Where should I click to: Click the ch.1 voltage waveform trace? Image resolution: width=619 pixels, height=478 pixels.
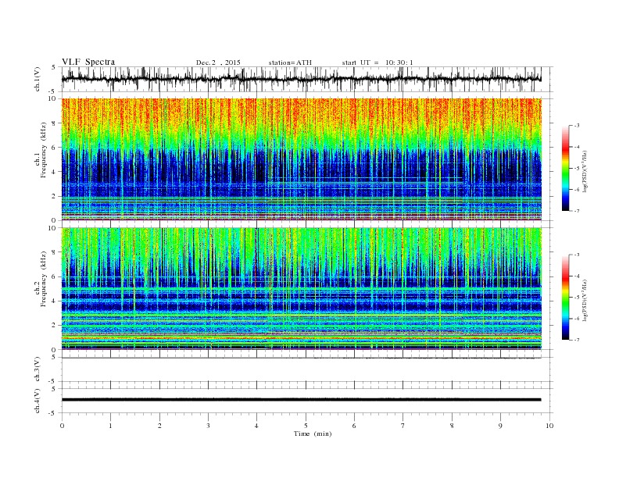pyautogui.click(x=302, y=79)
